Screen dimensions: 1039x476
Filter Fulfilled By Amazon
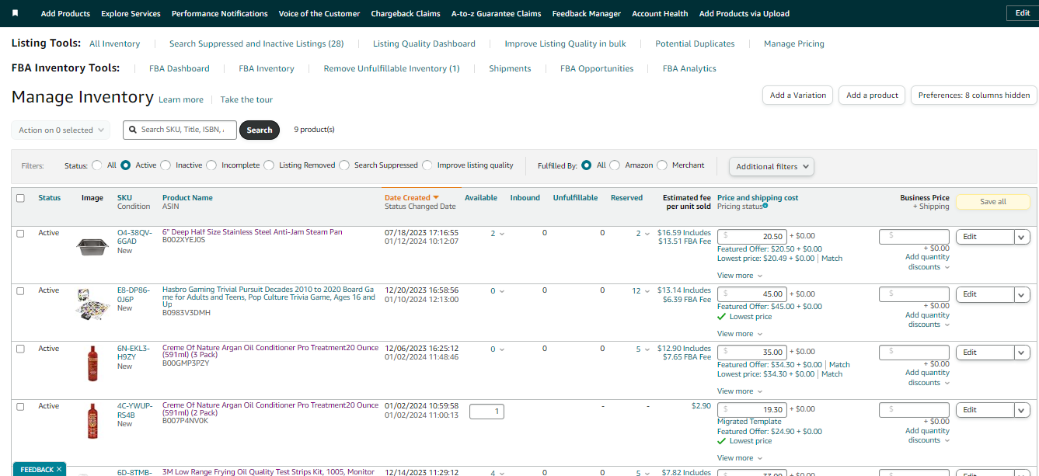point(615,165)
